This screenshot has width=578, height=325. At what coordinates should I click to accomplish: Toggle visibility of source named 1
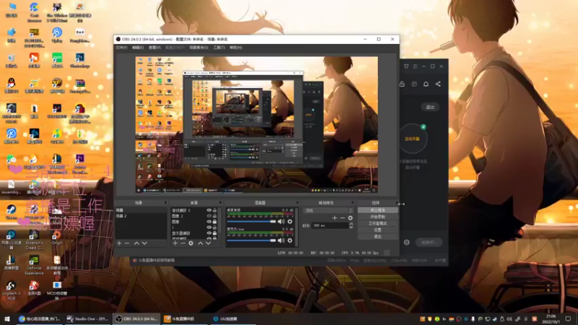click(x=209, y=227)
